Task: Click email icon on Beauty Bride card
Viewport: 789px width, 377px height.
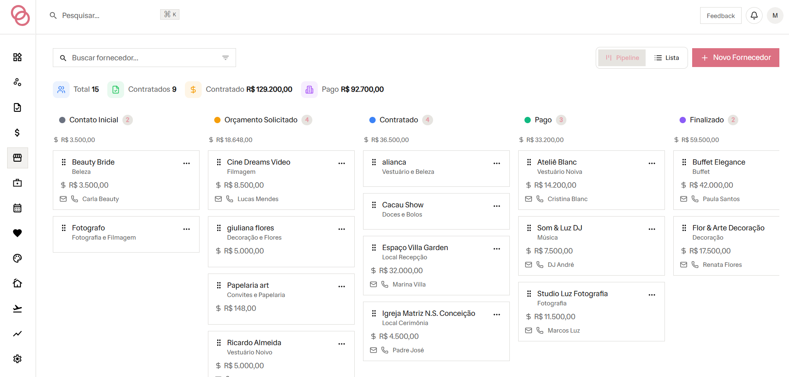Action: point(63,199)
